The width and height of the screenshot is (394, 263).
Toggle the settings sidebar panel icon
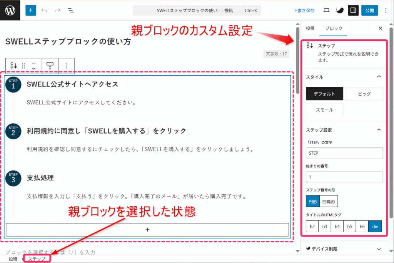pos(353,10)
